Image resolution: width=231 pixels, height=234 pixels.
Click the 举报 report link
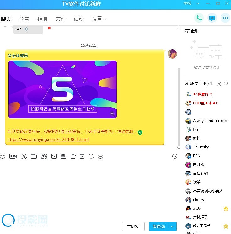click(x=187, y=3)
